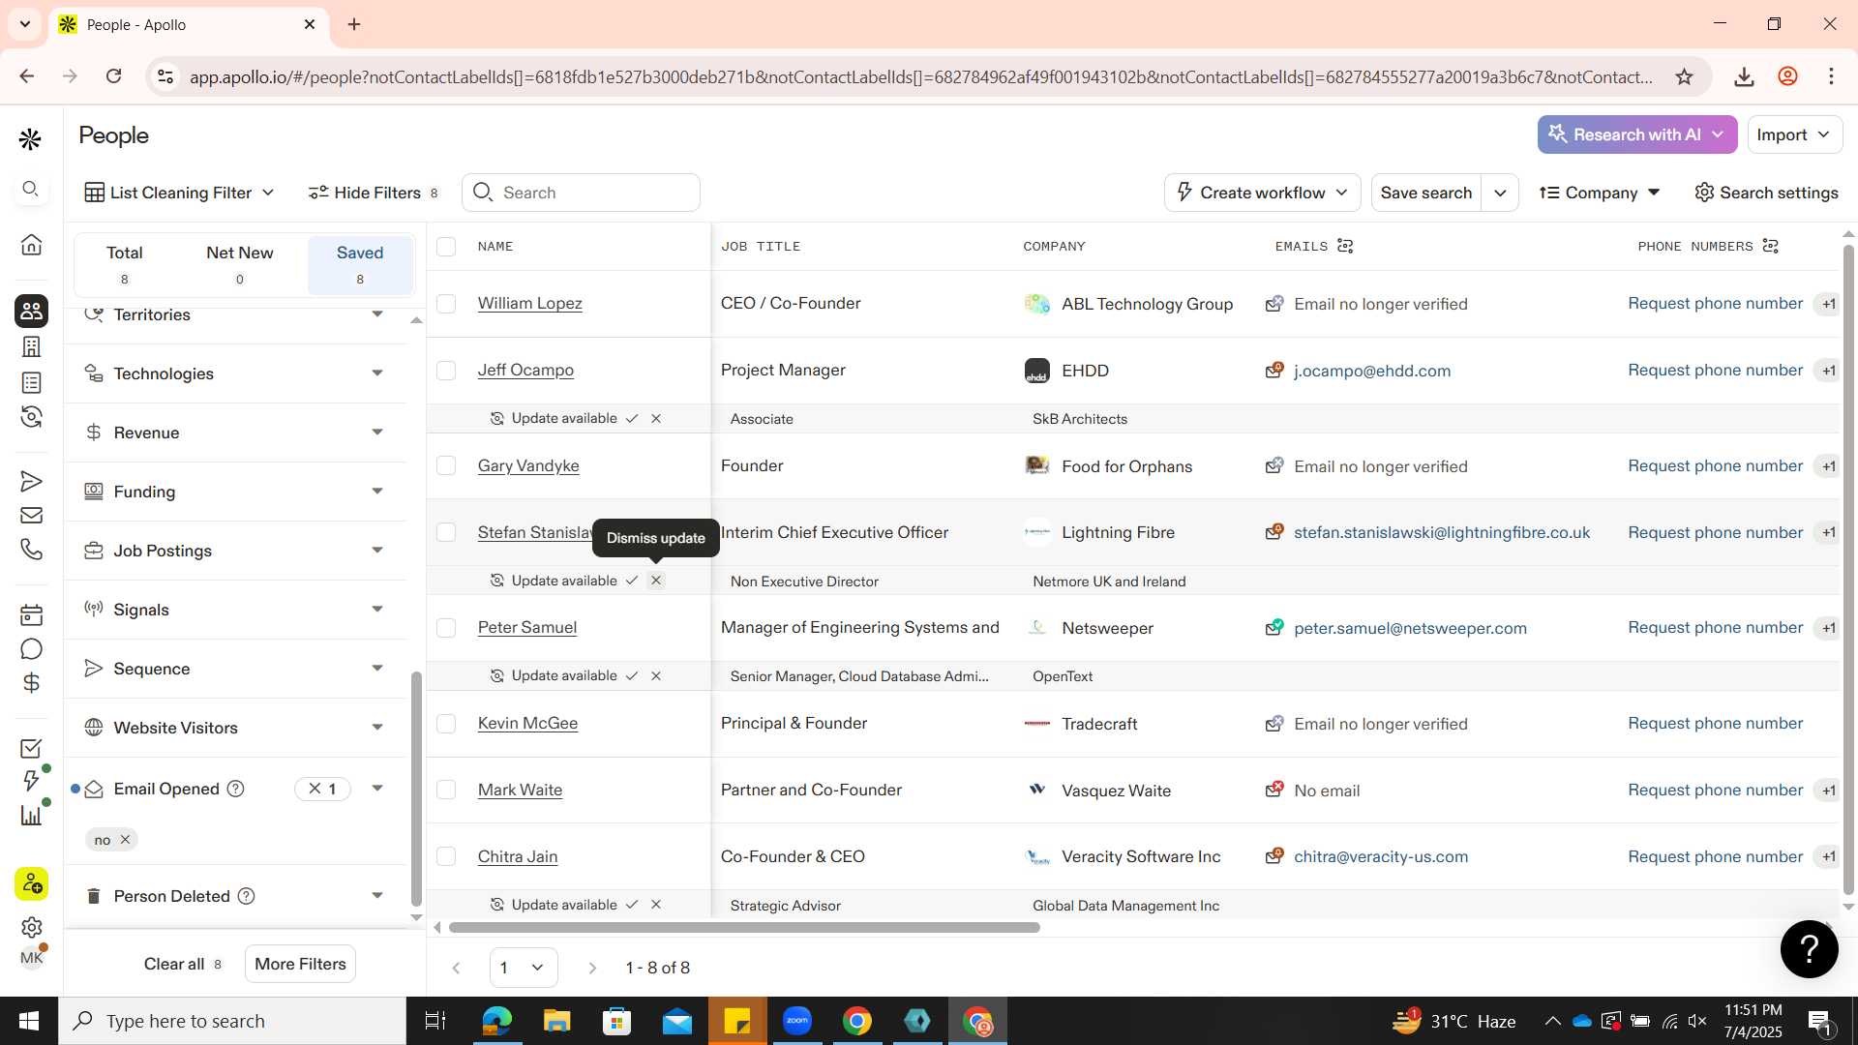The height and width of the screenshot is (1045, 1858).
Task: Focus the people Search field
Action: (581, 193)
